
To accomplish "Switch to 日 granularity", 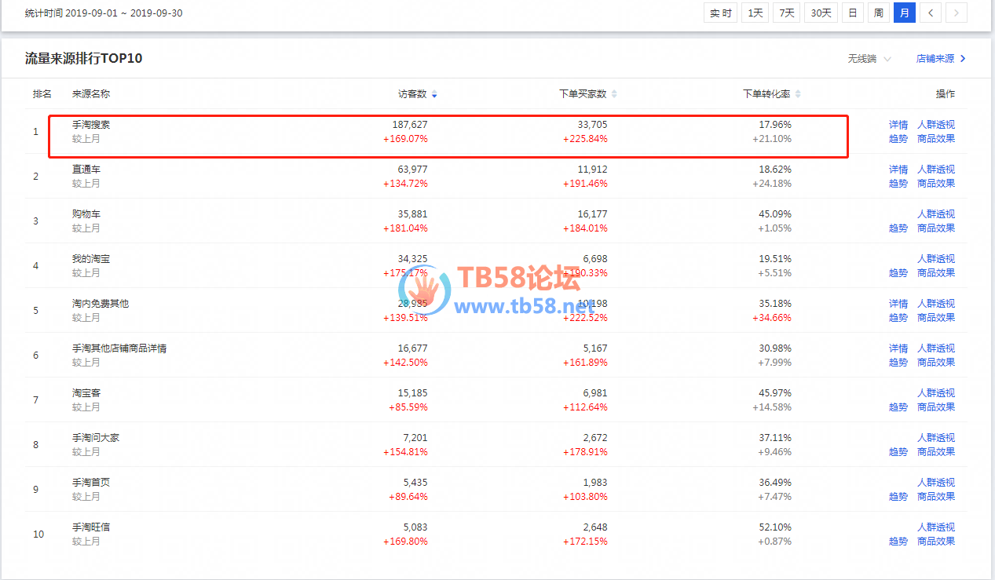I will pos(852,13).
